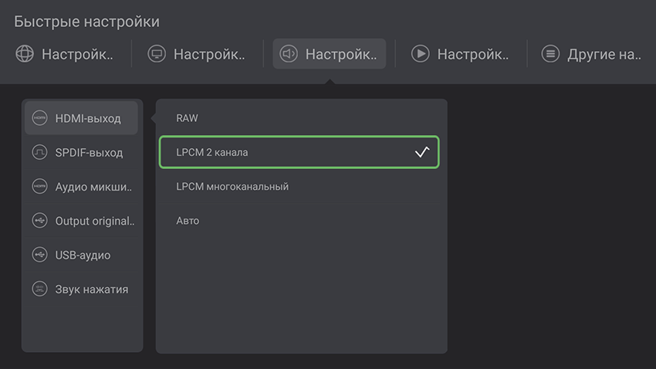The image size is (656, 369).
Task: Click the HDMI-выход icon in sidebar
Action: (39, 118)
